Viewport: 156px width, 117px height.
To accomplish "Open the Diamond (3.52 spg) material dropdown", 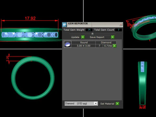I will (81, 103).
